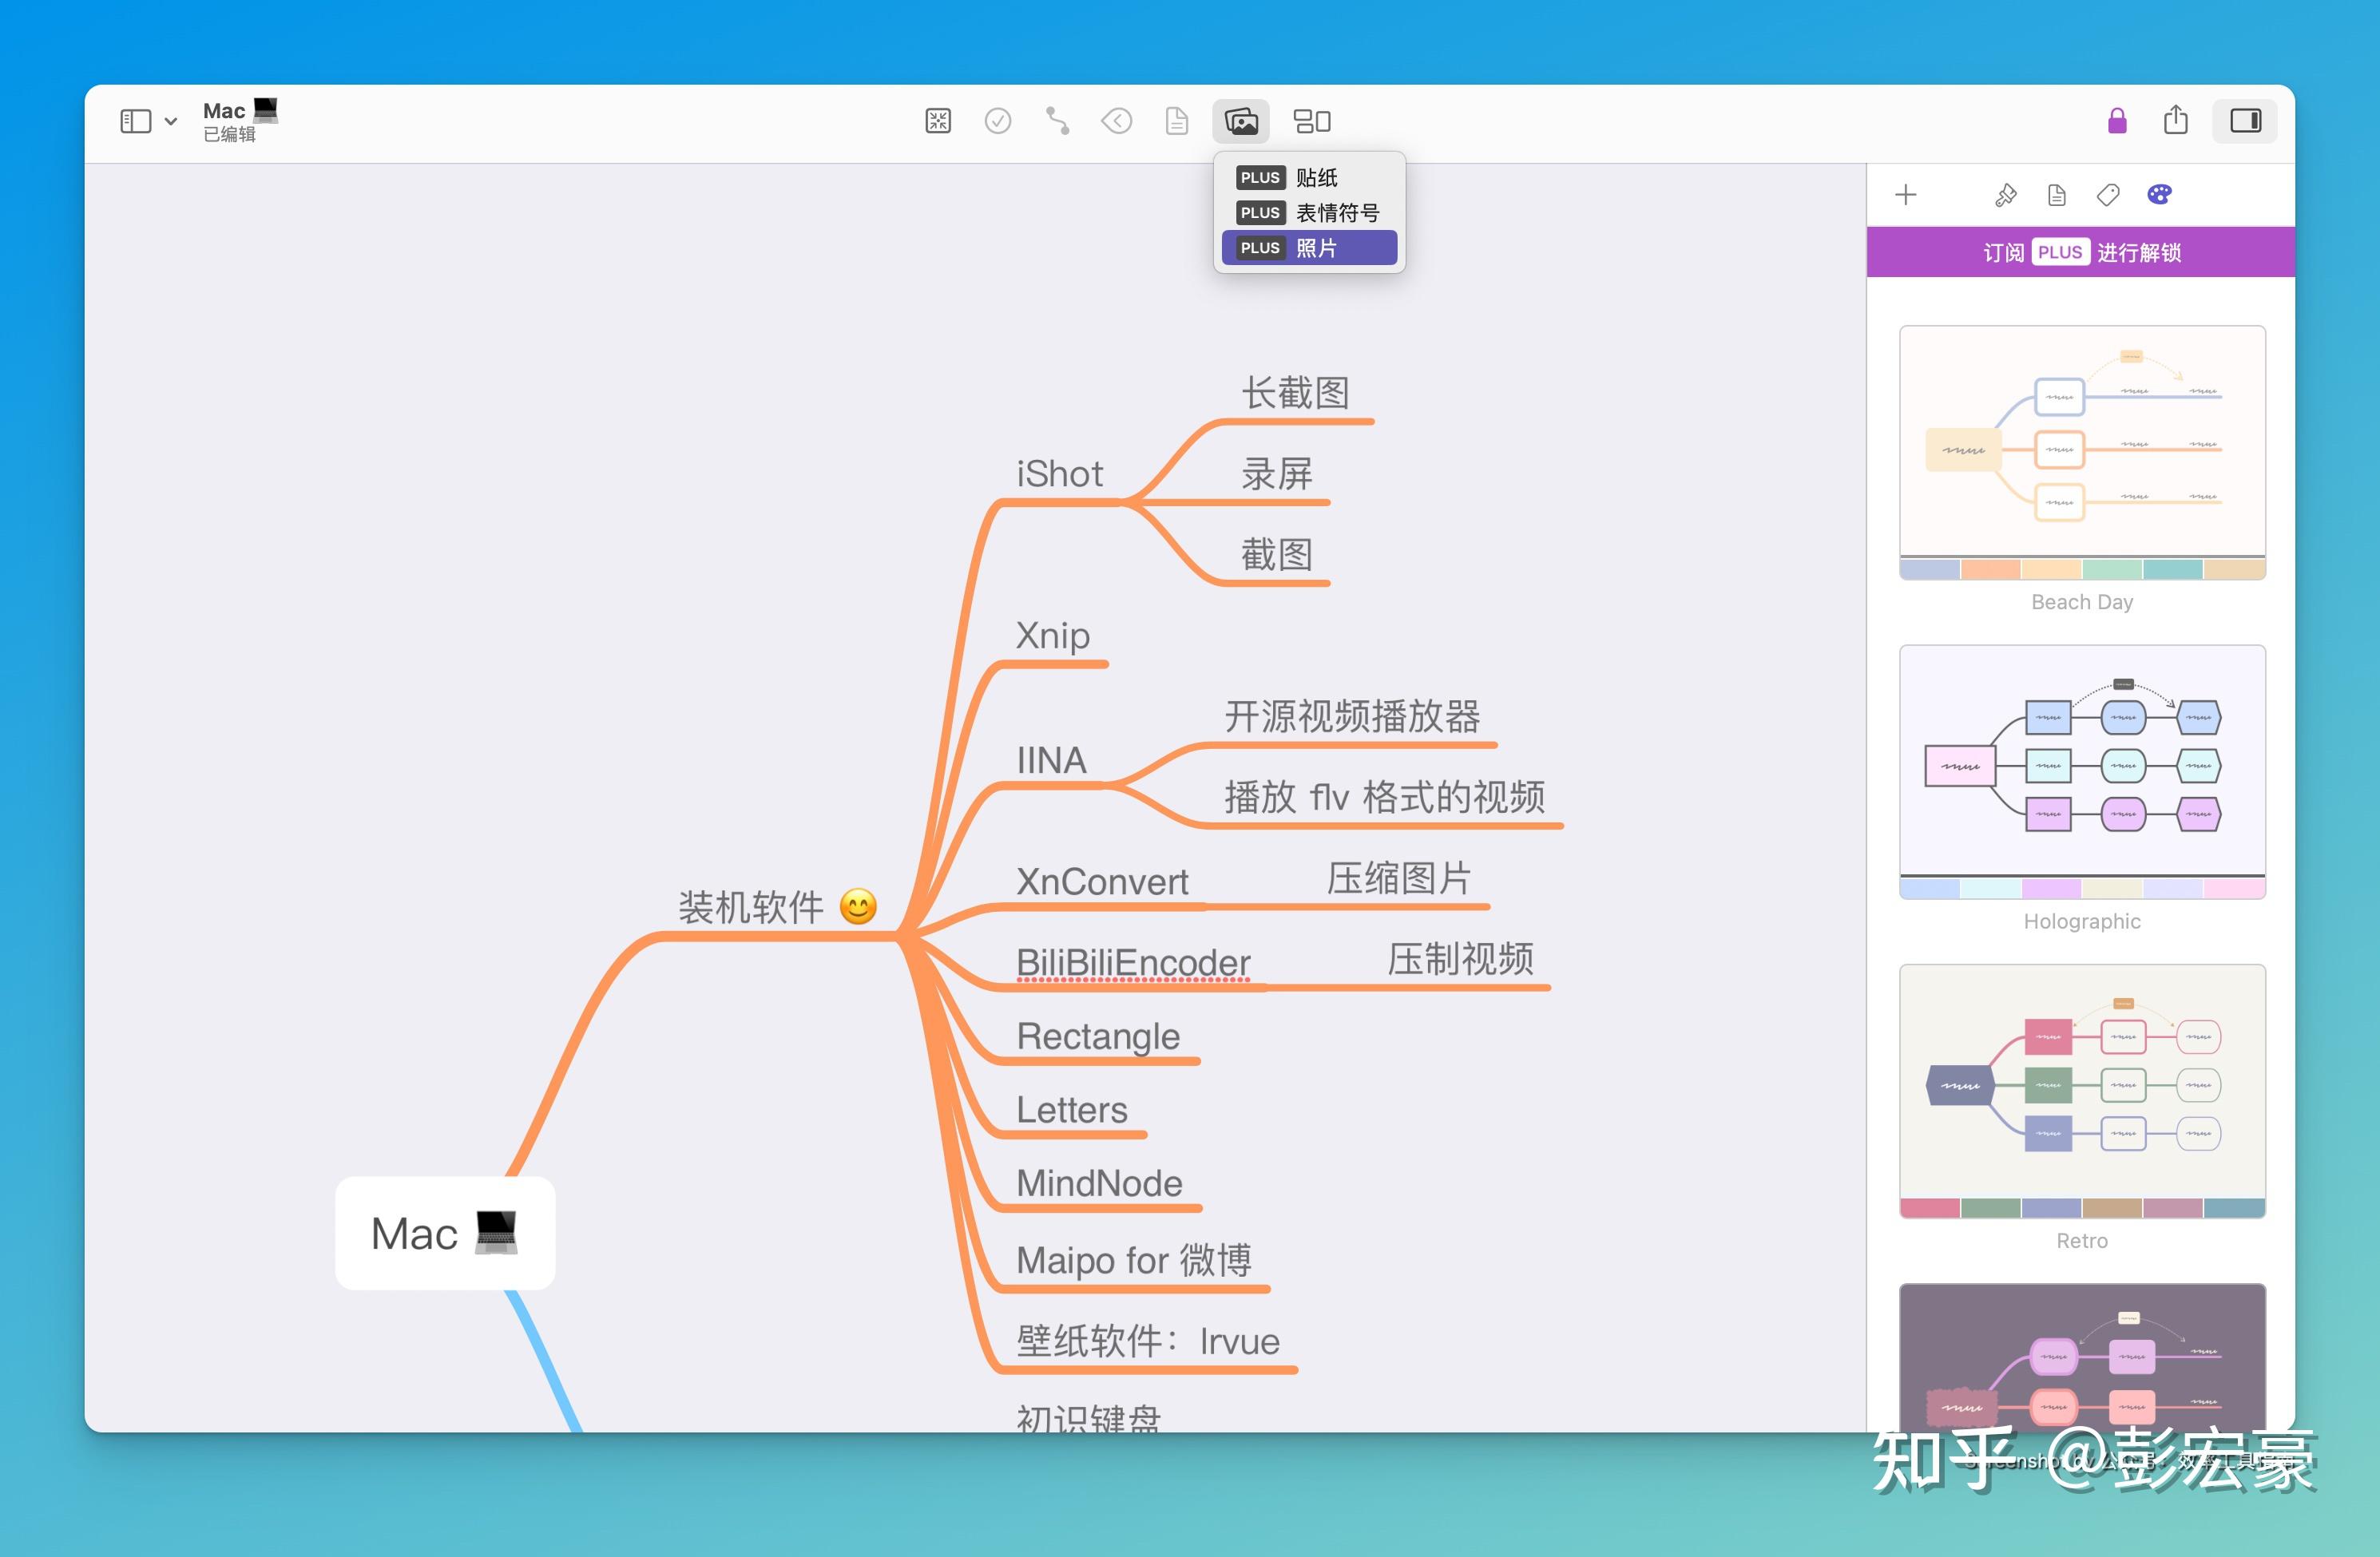Select 表情符号 from the media popup menu

[x=1310, y=212]
